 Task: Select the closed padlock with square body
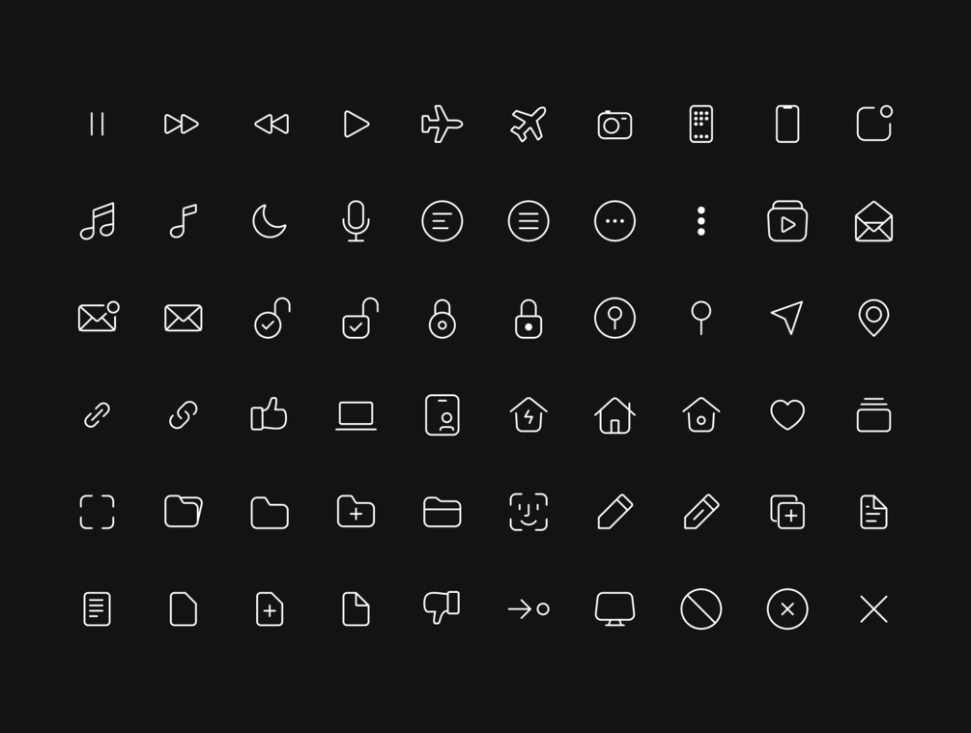click(528, 319)
